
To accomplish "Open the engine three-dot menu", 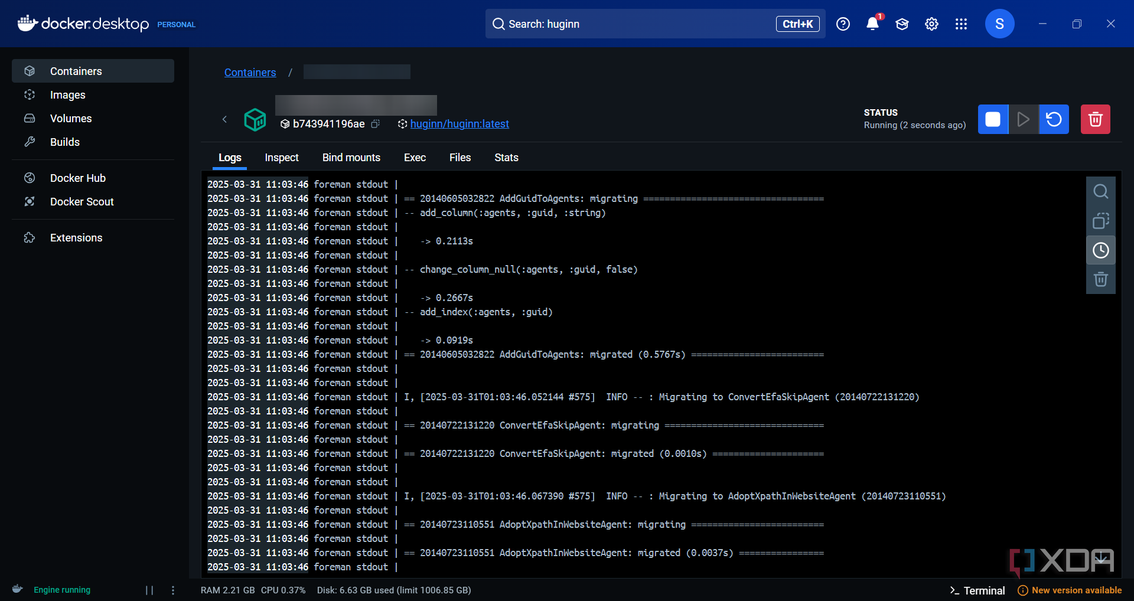I will click(x=173, y=590).
